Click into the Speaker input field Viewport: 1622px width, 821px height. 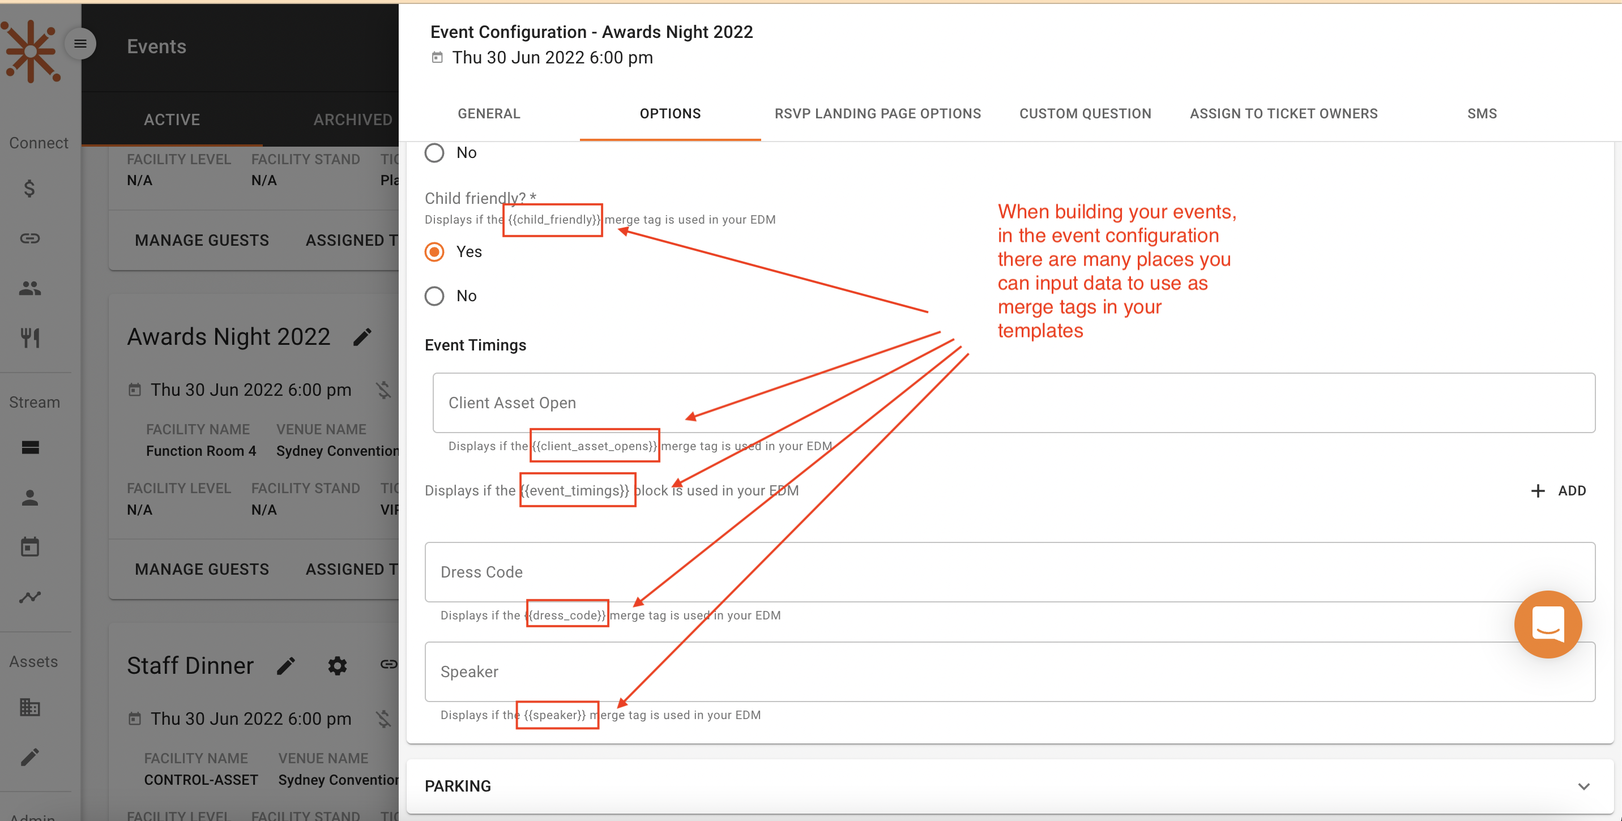(1009, 671)
